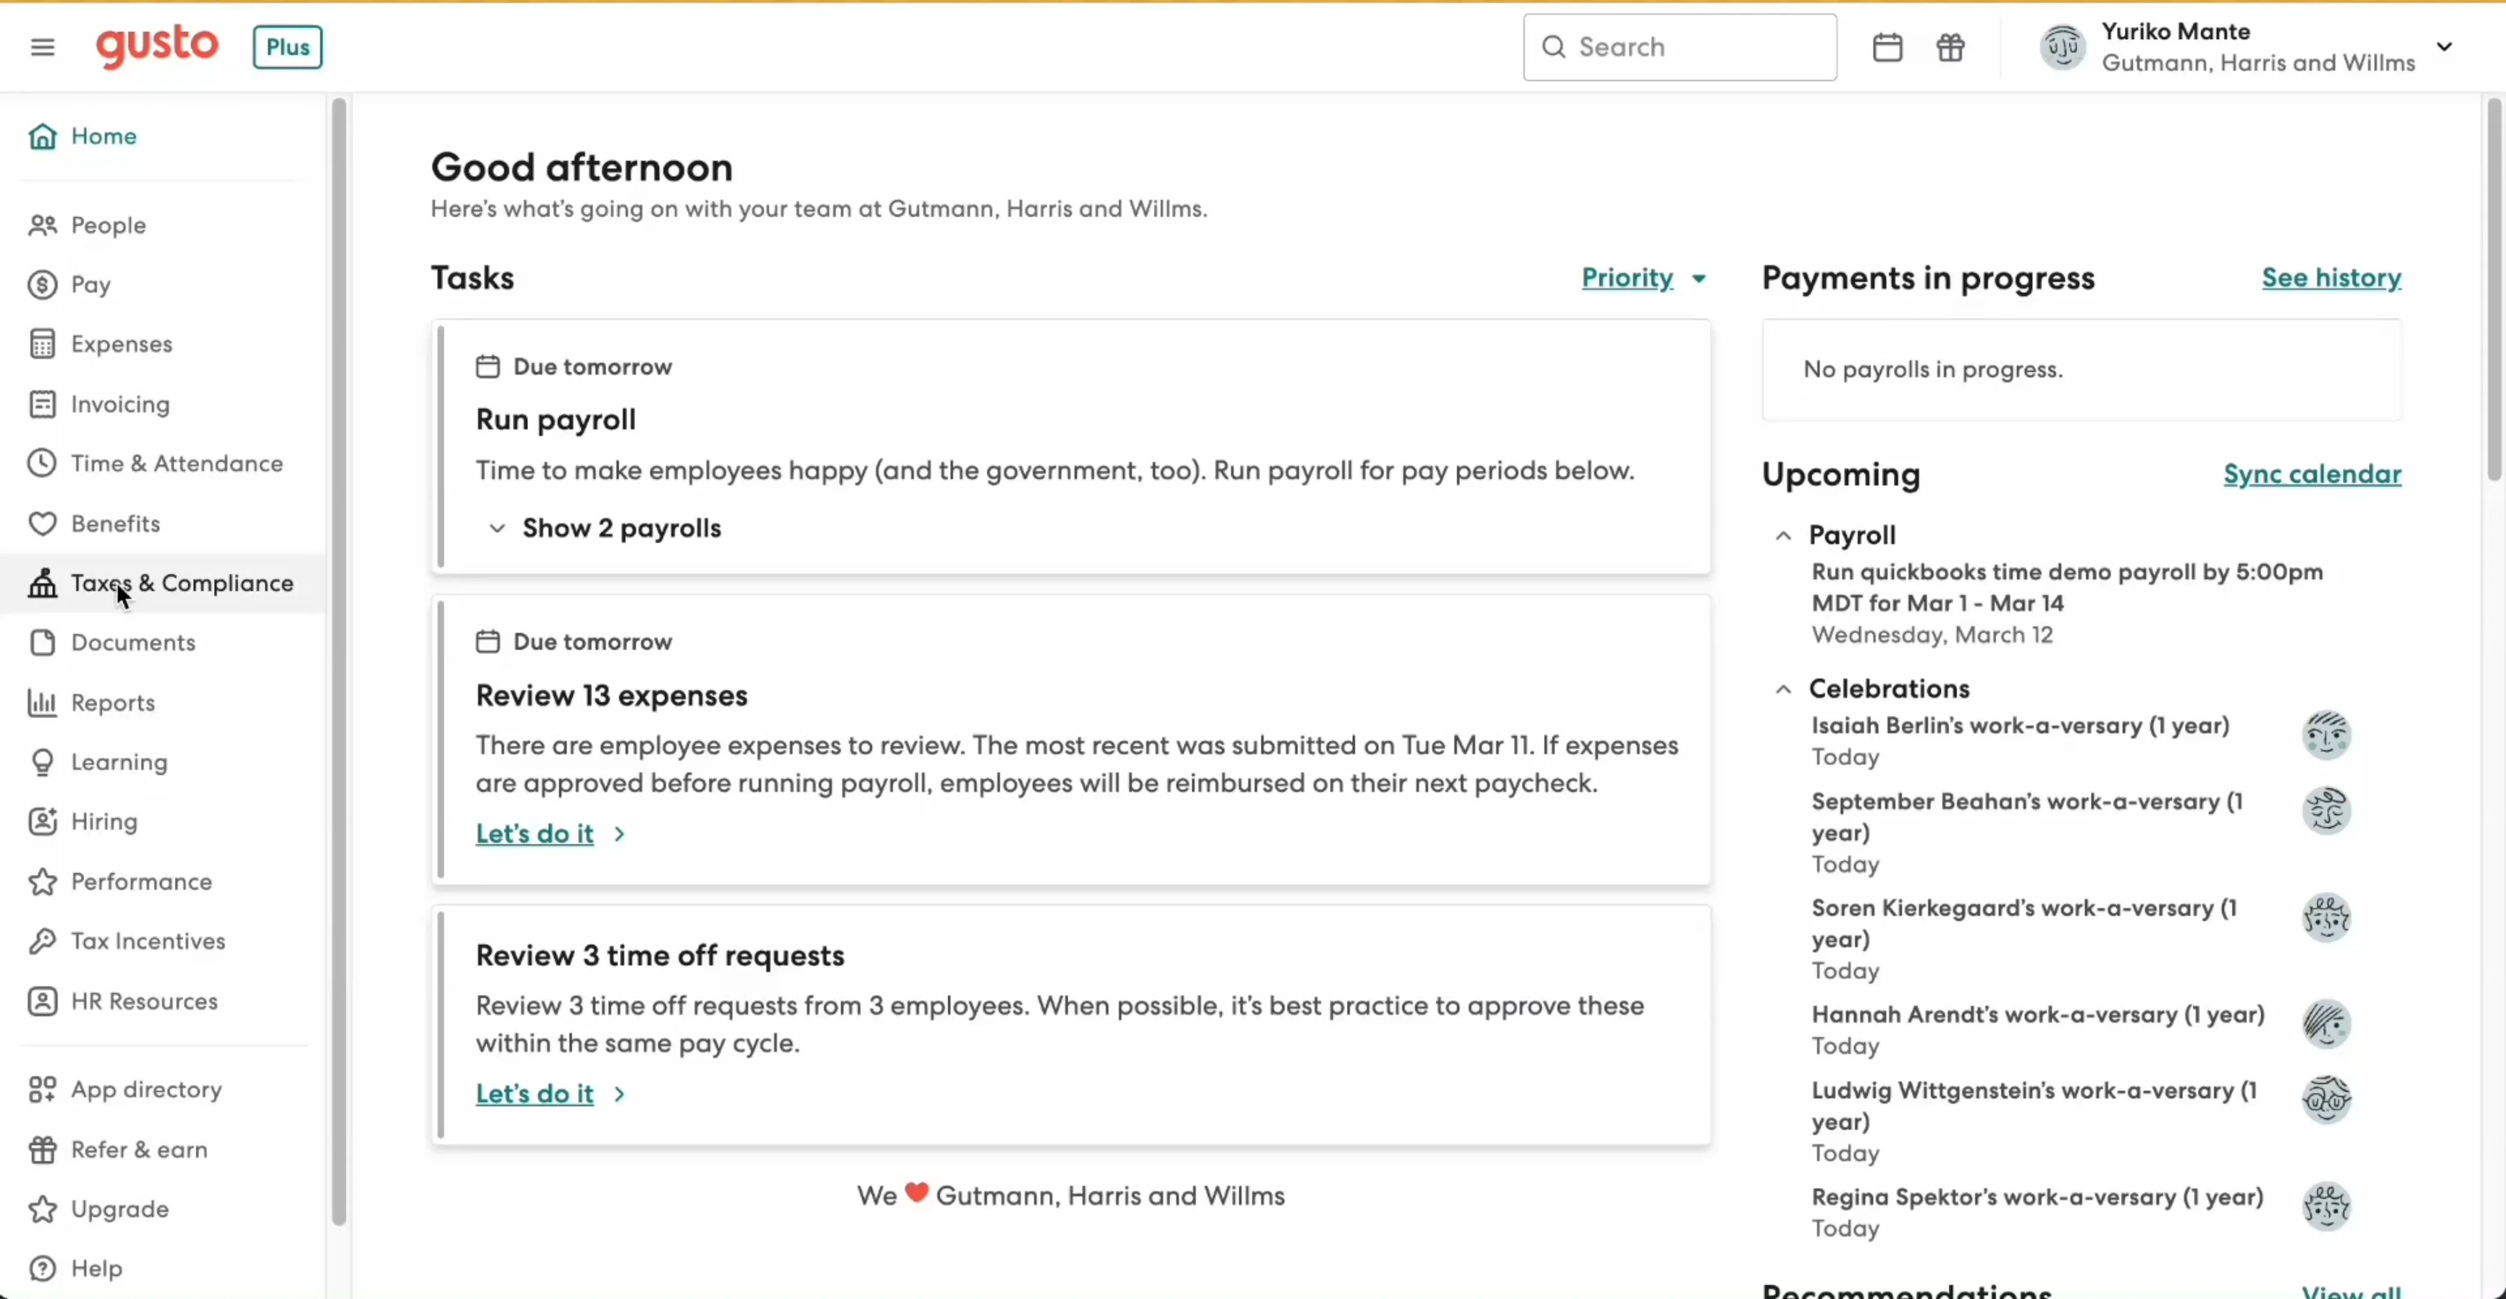This screenshot has height=1299, width=2506.
Task: Click the Gusto logo
Action: point(156,46)
